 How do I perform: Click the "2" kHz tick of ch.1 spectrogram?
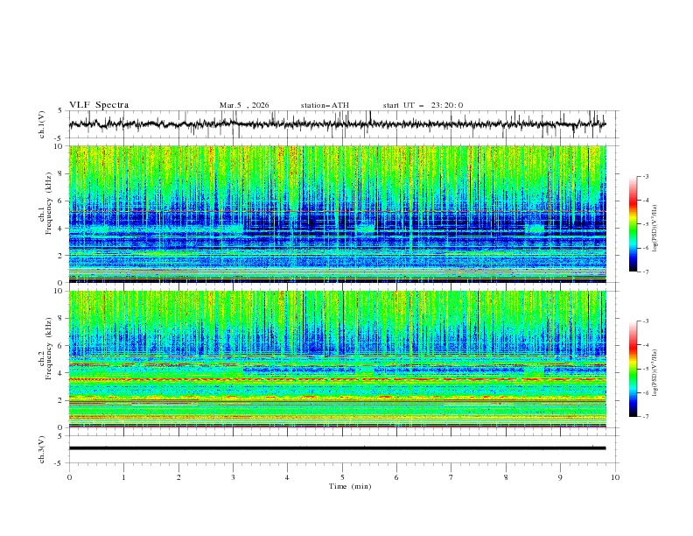pos(61,255)
